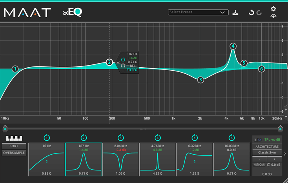Open the Select Preset dropdown
This screenshot has width=288, height=183.
[x=198, y=12]
